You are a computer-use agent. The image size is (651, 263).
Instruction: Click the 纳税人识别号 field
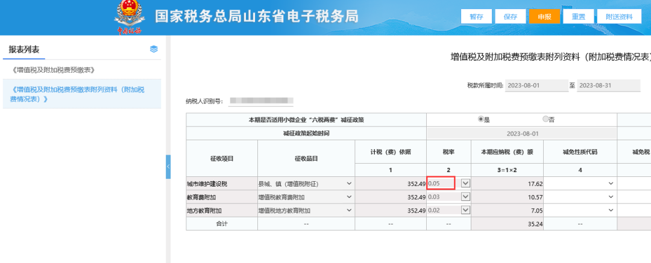click(x=261, y=101)
